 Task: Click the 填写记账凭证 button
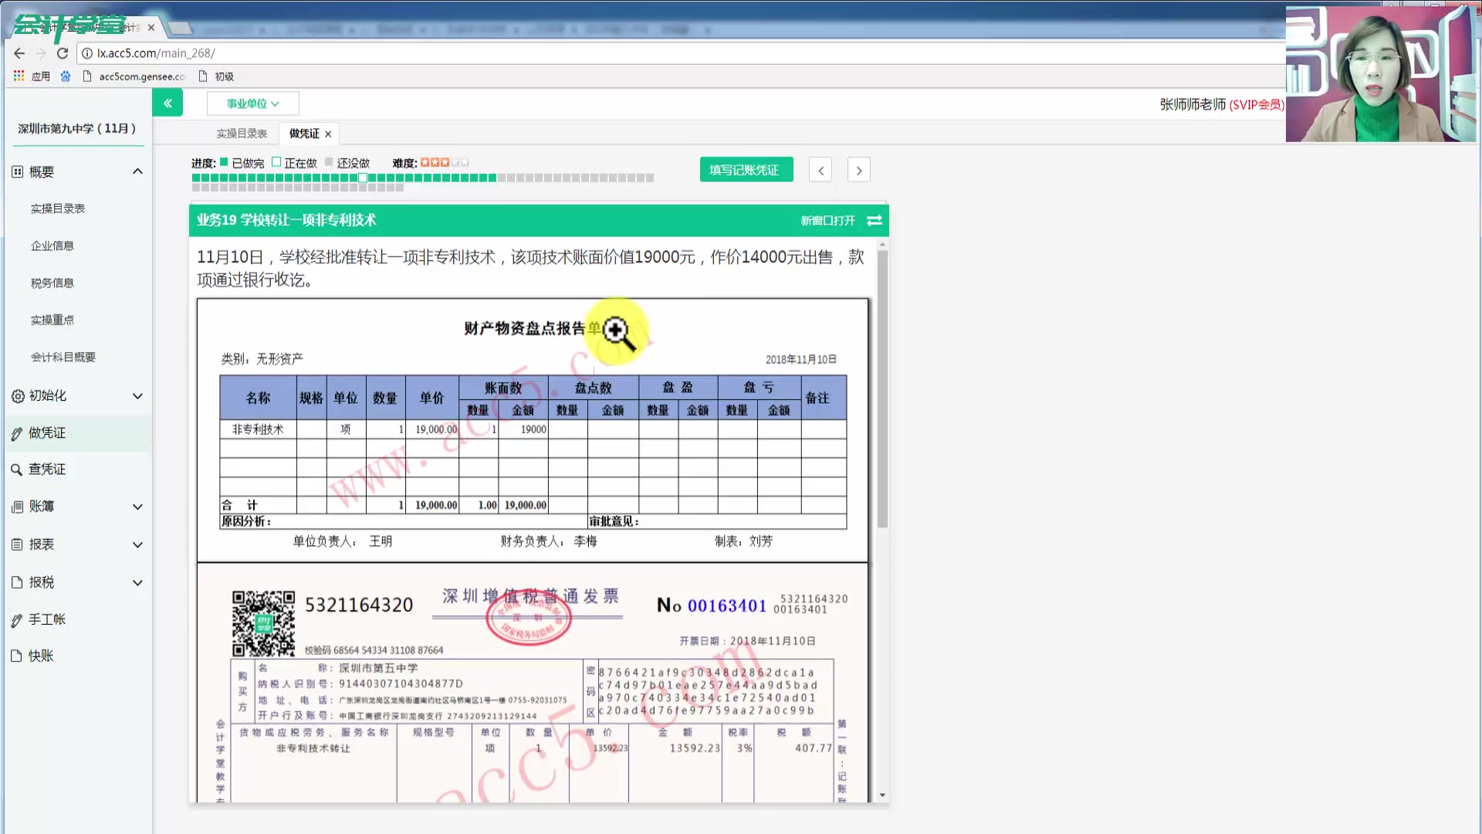point(746,169)
